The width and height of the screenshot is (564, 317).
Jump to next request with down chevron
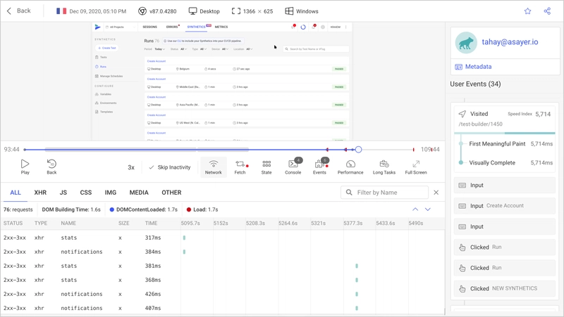428,209
